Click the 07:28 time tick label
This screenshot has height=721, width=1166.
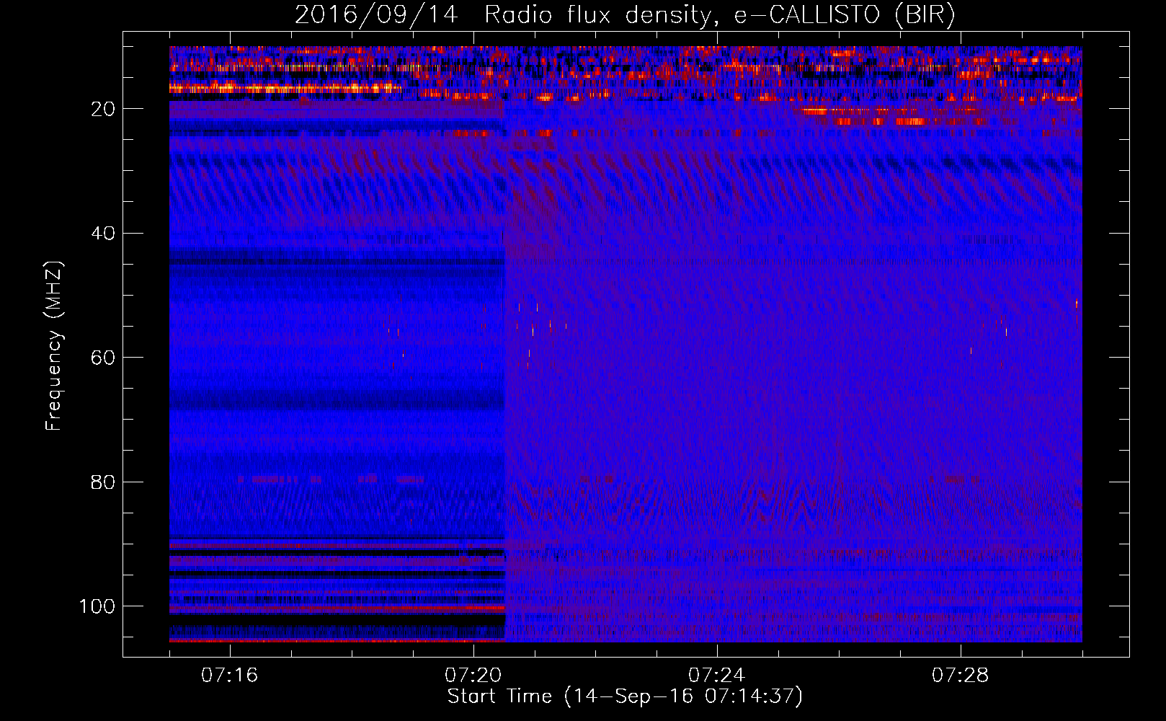[x=960, y=676]
